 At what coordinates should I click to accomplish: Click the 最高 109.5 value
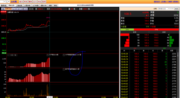[147, 21]
